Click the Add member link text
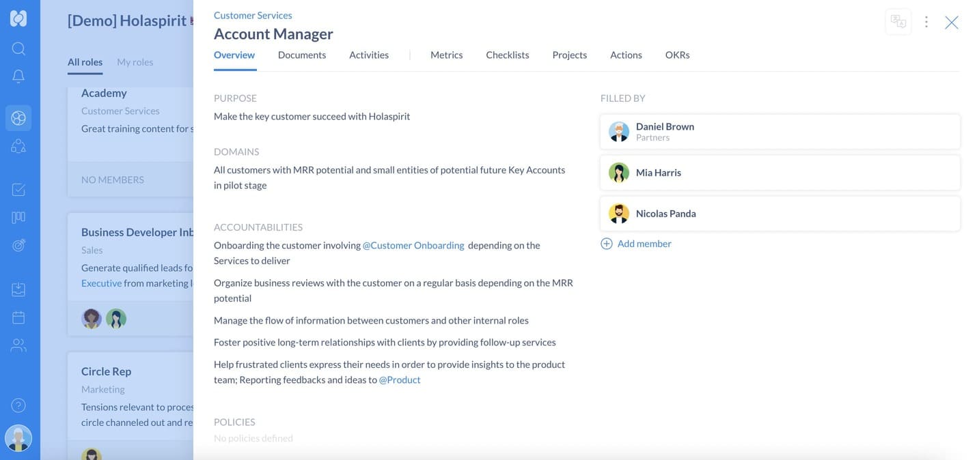The image size is (977, 460). (644, 244)
